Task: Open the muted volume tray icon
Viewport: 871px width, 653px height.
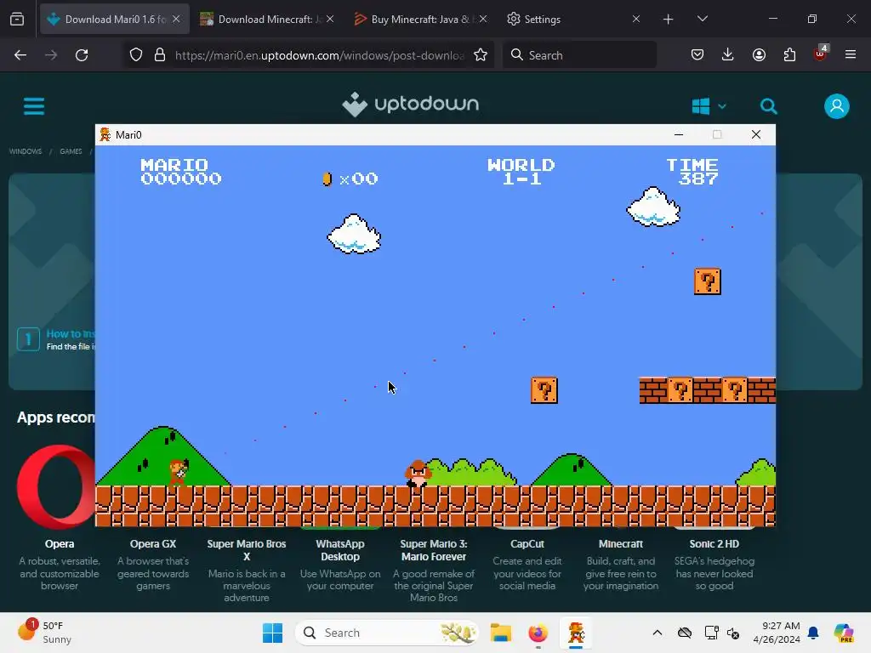Action: (x=733, y=633)
